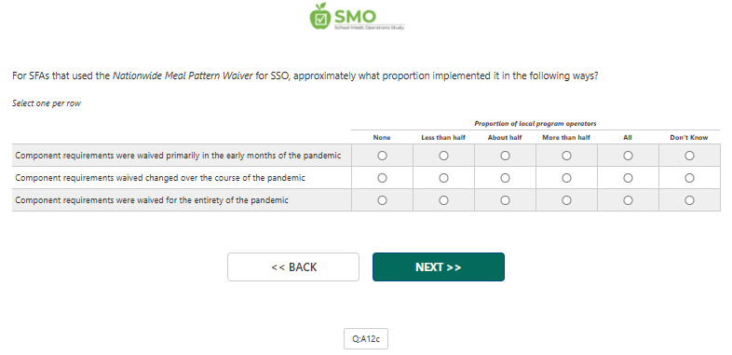Return to previous page with BACK button
Viewport: 732px width, 355px height.
(293, 267)
